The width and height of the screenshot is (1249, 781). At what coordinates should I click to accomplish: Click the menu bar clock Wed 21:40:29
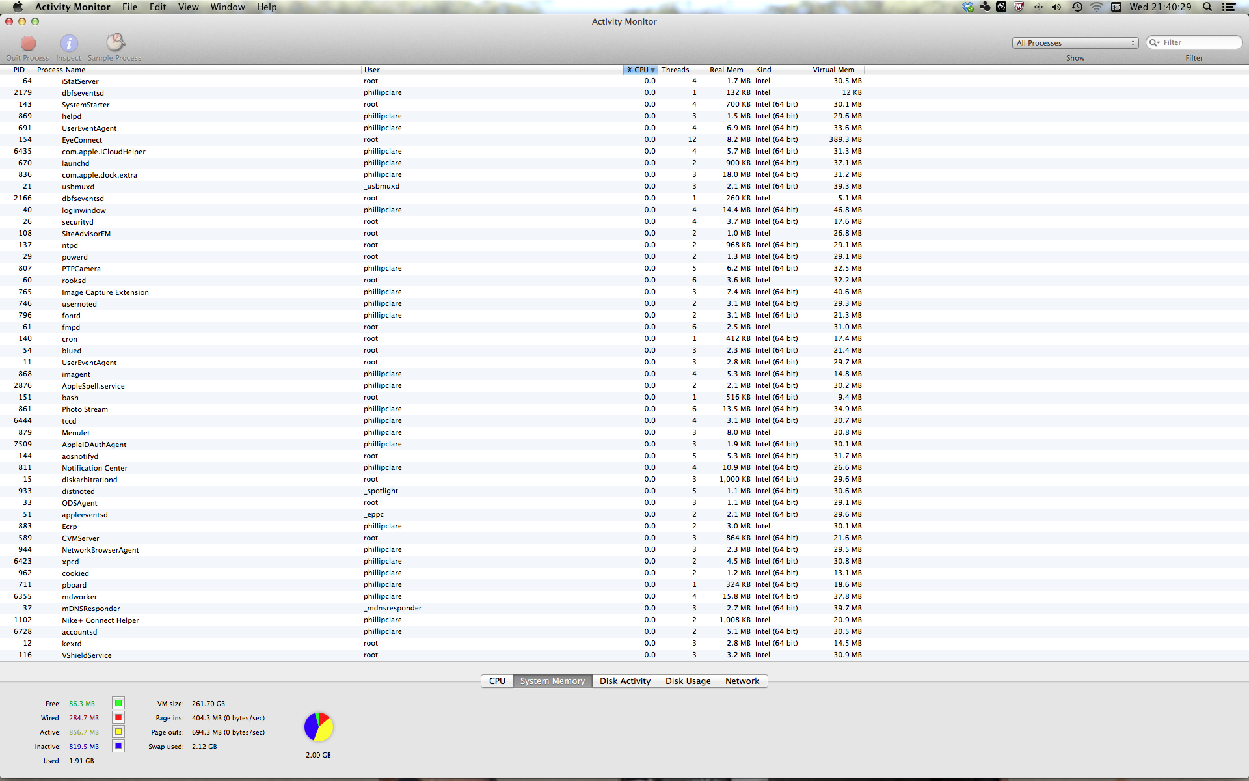(x=1161, y=7)
